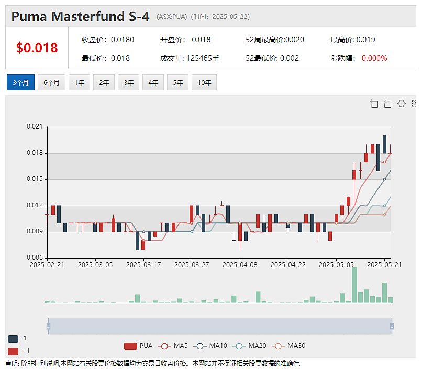Click the MA10 marker point near 2025-05-21
This screenshot has height=373, width=422.
tap(385, 179)
